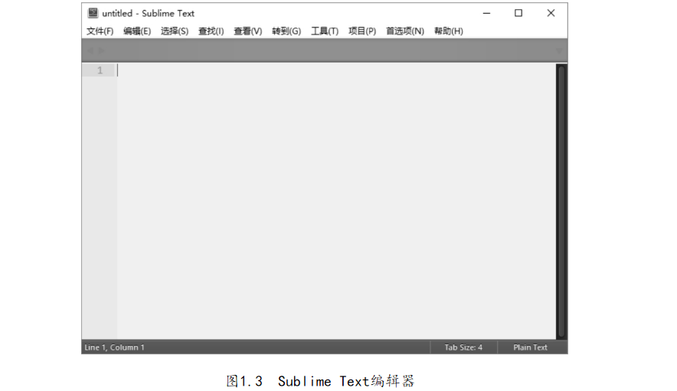Click the previous tab left arrow

[89, 51]
